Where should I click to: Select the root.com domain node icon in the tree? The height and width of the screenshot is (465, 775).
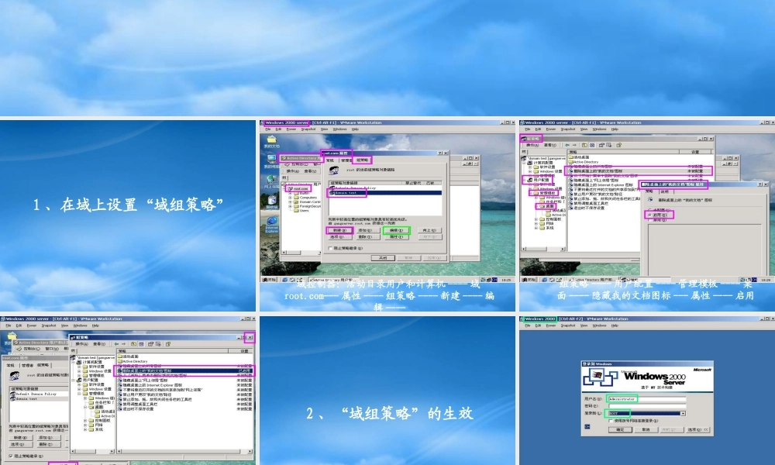[x=292, y=188]
